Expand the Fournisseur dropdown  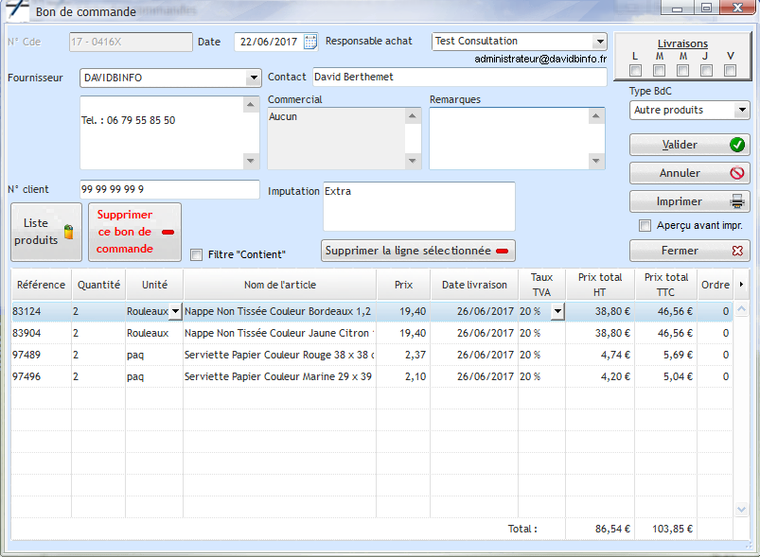point(253,78)
